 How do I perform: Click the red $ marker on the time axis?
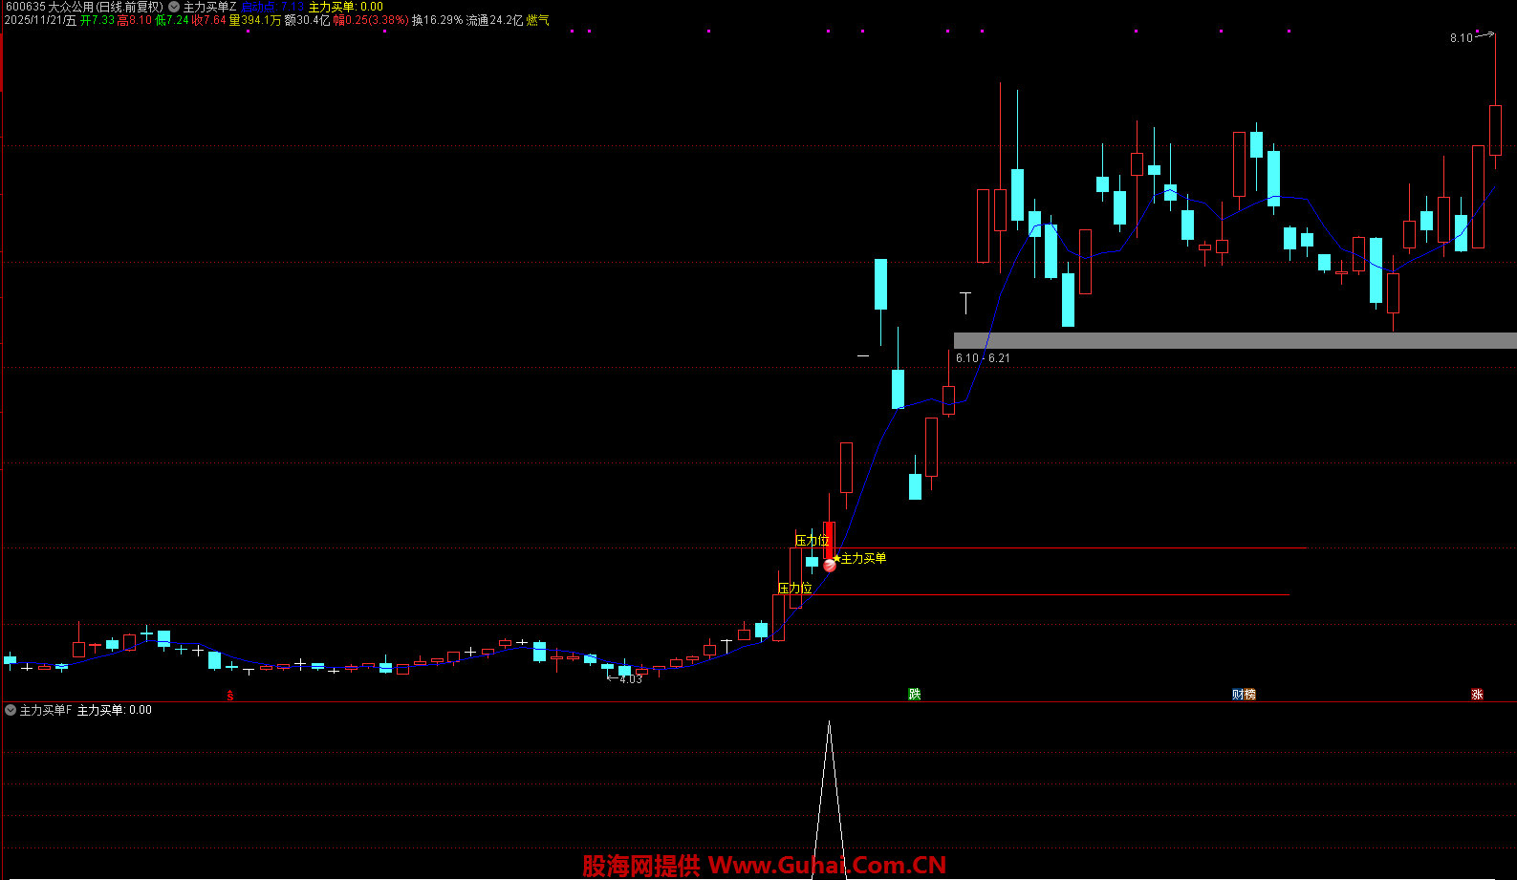229,696
